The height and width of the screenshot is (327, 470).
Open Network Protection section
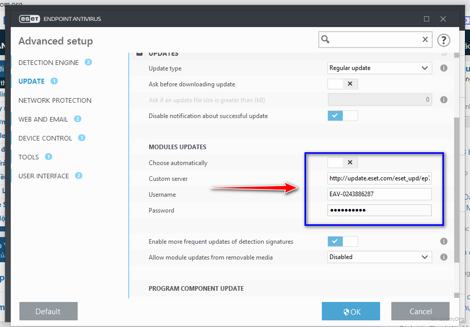[x=55, y=100]
